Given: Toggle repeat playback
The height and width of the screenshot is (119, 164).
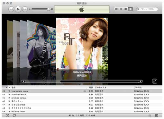Looking at the screenshot, I should [x=14, y=115].
